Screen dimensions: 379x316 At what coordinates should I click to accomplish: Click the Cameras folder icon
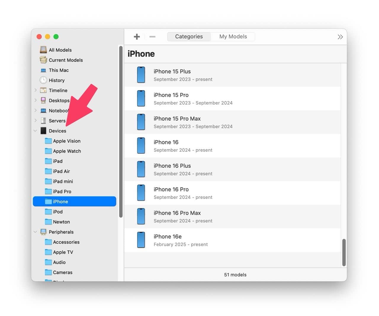[x=48, y=272]
